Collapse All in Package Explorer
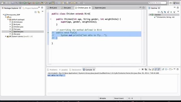The image size is (181, 102). point(36,12)
